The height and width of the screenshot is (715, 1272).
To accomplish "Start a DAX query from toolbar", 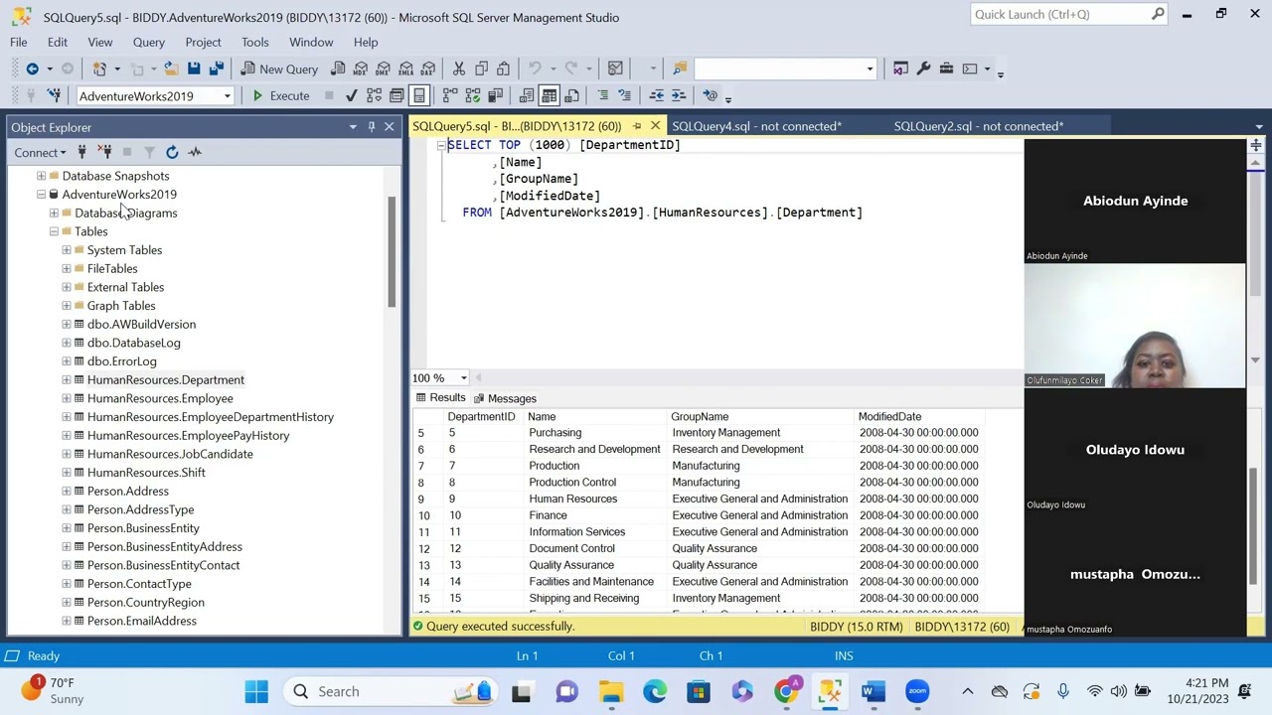I will (428, 69).
